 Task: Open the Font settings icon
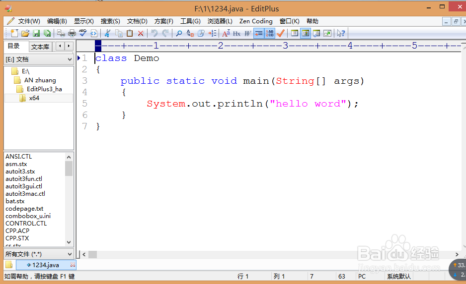click(226, 33)
